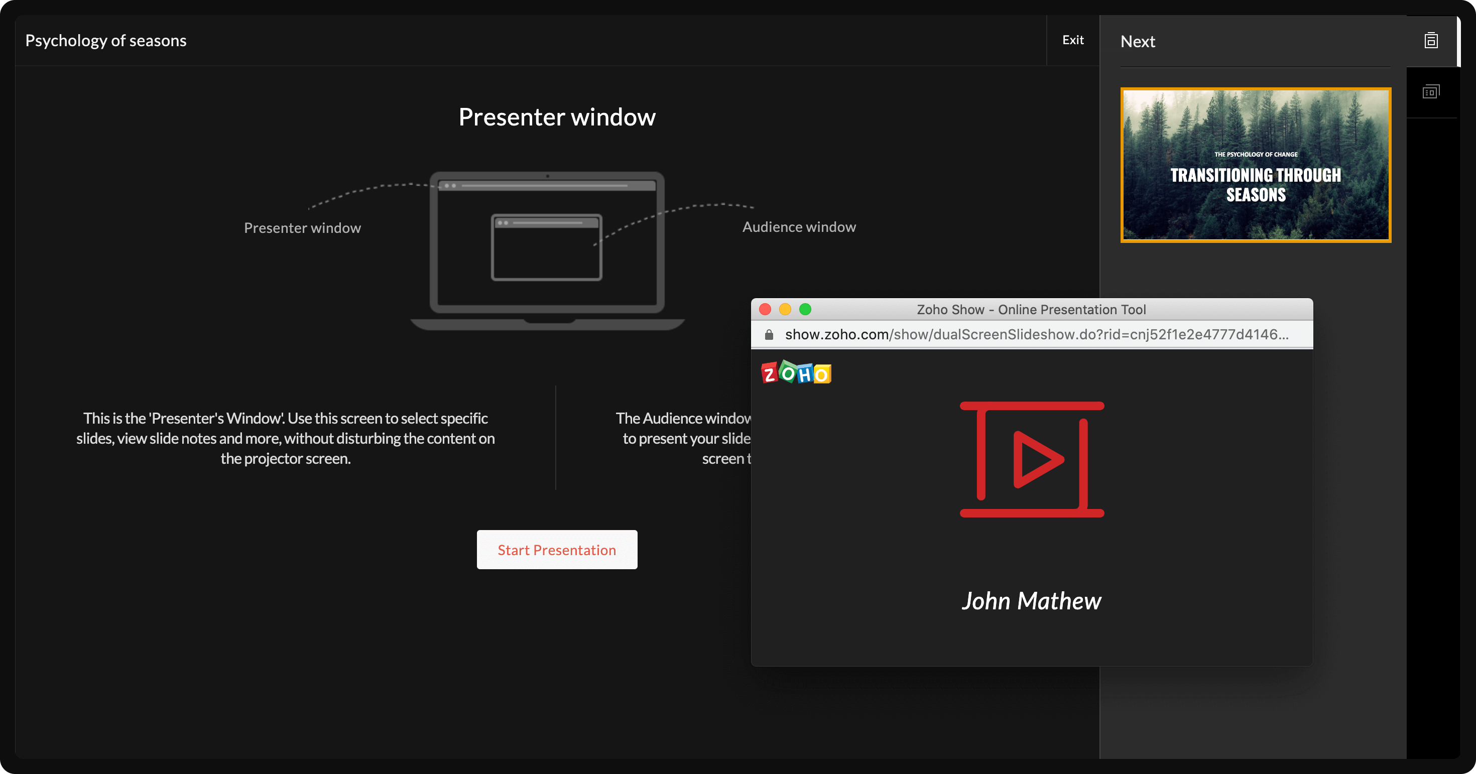Click the browser address bar URL field
Image resolution: width=1476 pixels, height=774 pixels.
click(x=1031, y=334)
